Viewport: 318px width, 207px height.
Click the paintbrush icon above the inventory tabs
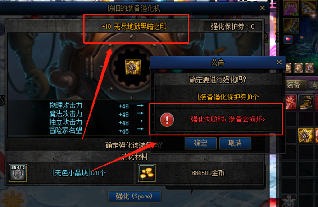pyautogui.click(x=309, y=68)
